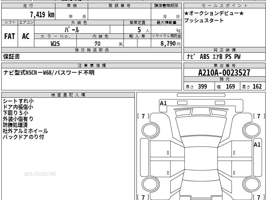Click the A1 mark near the front bumper
The height and width of the screenshot is (200, 267).
(163, 103)
